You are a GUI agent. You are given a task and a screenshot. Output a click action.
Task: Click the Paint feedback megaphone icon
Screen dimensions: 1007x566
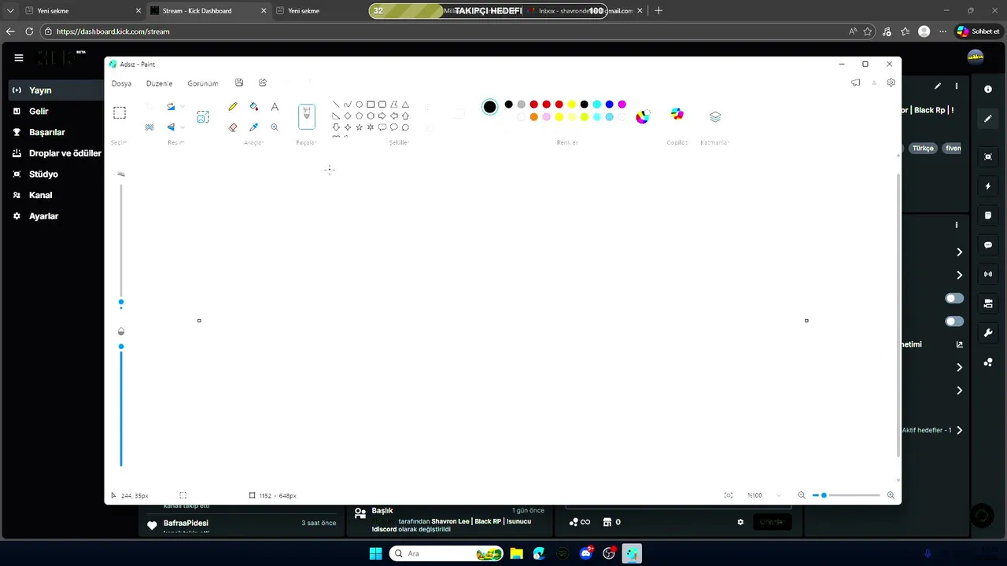[x=856, y=83]
